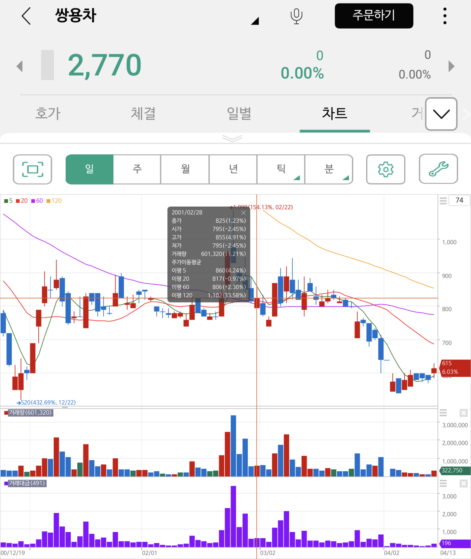The height and width of the screenshot is (559, 471).
Task: Switch to the 일별 tab
Action: point(239,113)
